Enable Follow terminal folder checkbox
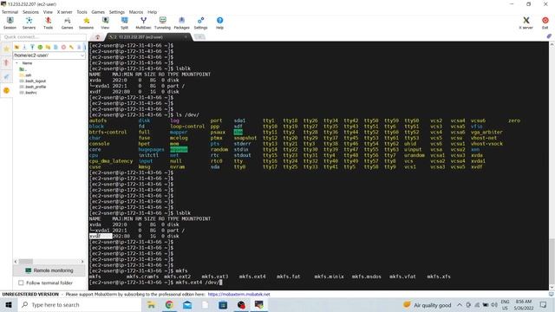 pyautogui.click(x=21, y=283)
